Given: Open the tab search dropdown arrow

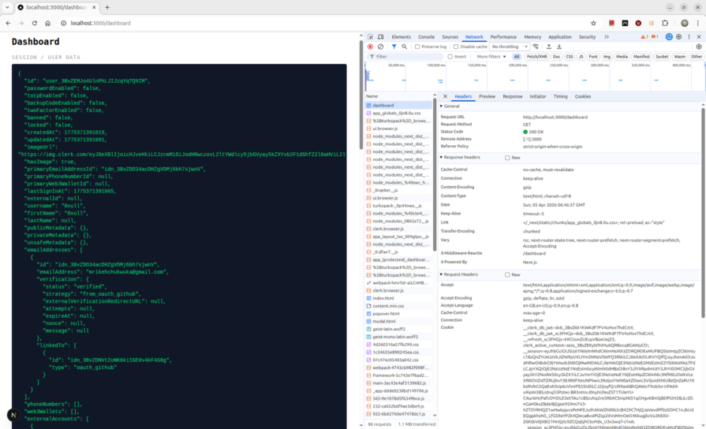Looking at the screenshot, I should [7, 7].
